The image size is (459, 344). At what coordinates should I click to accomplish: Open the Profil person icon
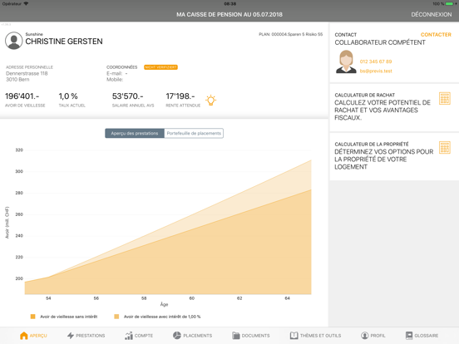(364, 336)
